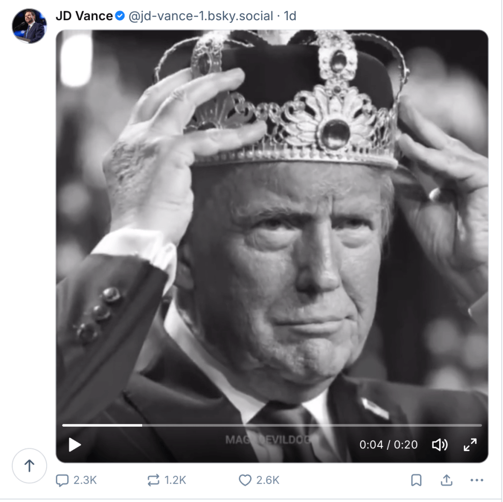Open the share icon for this post
Image resolution: width=503 pixels, height=502 pixels.
(446, 480)
